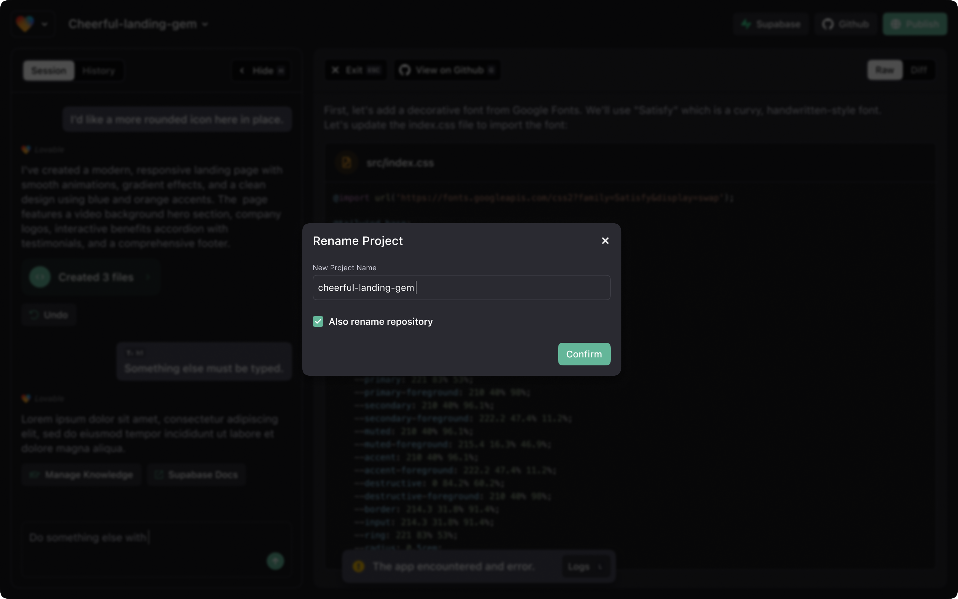This screenshot has width=958, height=599.
Task: Open the dropdown arrow beside the heart logo
Action: click(45, 24)
